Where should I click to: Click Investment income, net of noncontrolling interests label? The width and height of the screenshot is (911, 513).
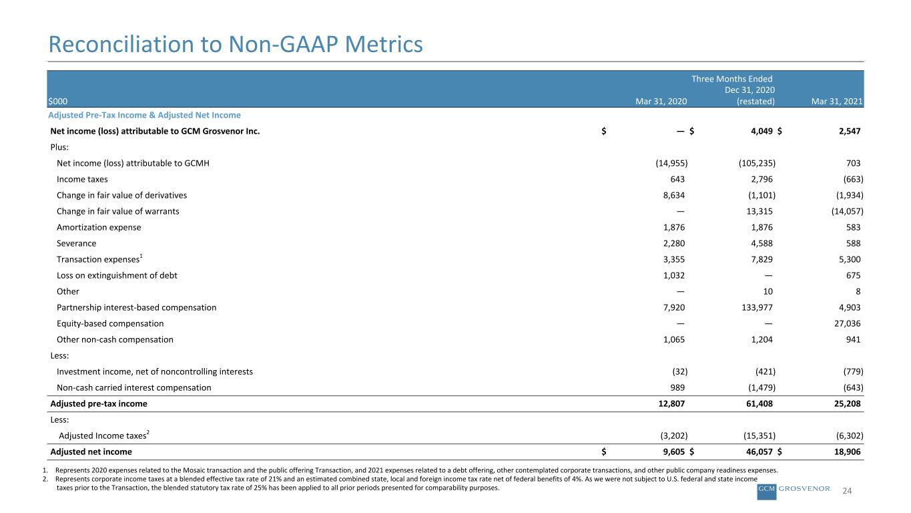155,371
